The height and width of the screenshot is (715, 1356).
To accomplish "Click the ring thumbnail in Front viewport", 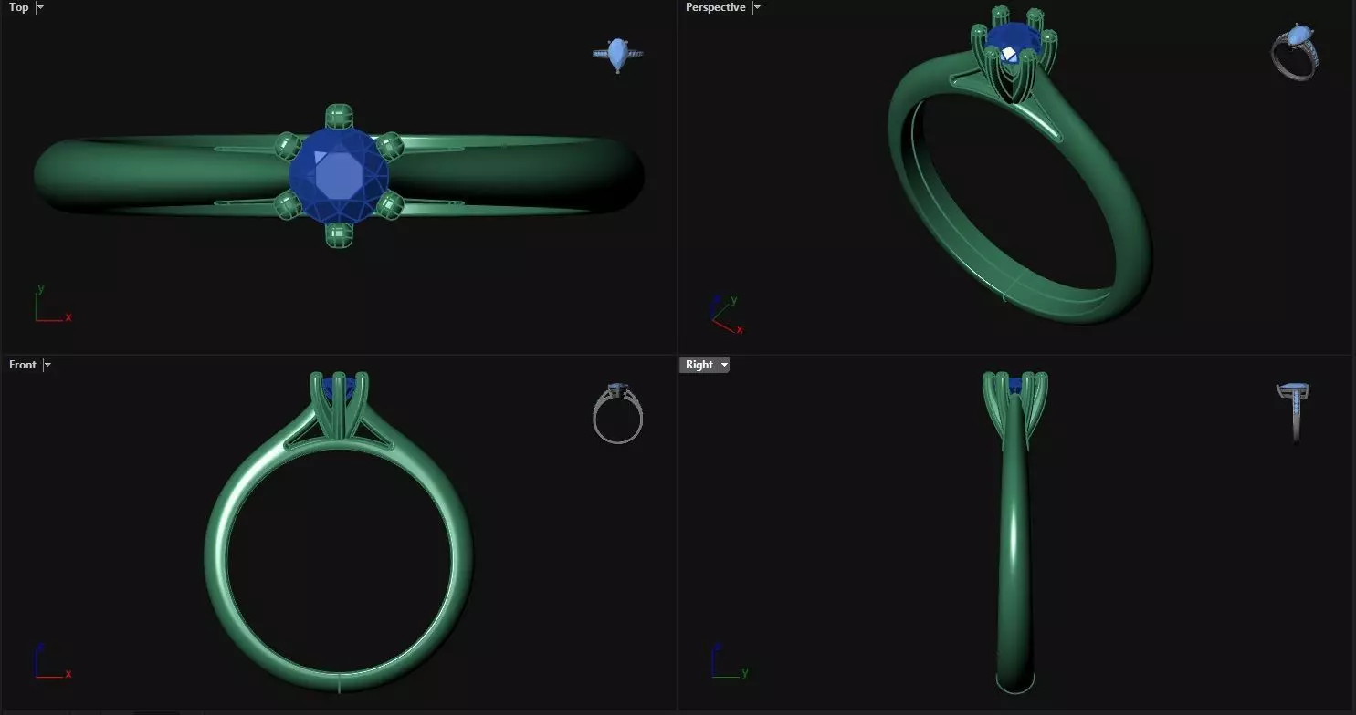I will [x=618, y=414].
